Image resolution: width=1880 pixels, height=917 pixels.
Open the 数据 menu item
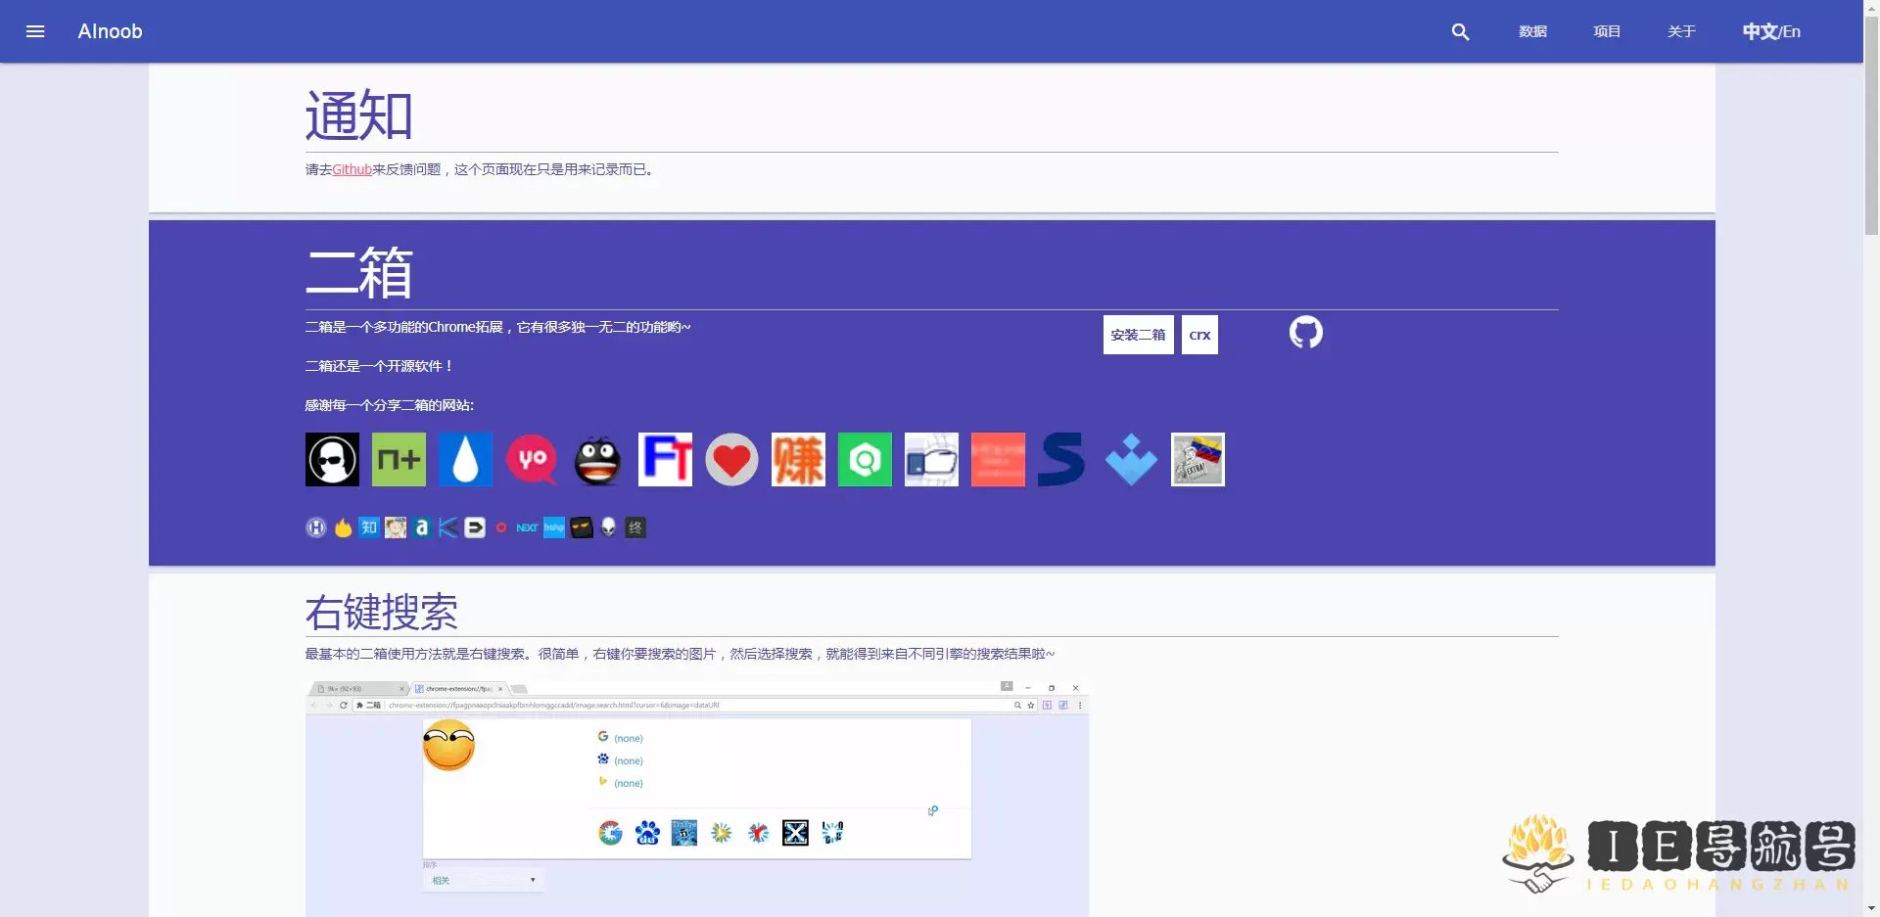(x=1532, y=31)
